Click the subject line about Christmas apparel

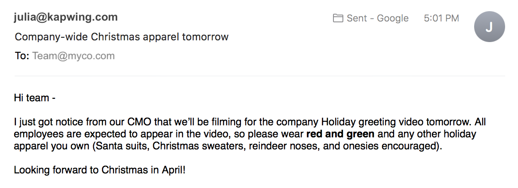pos(121,37)
